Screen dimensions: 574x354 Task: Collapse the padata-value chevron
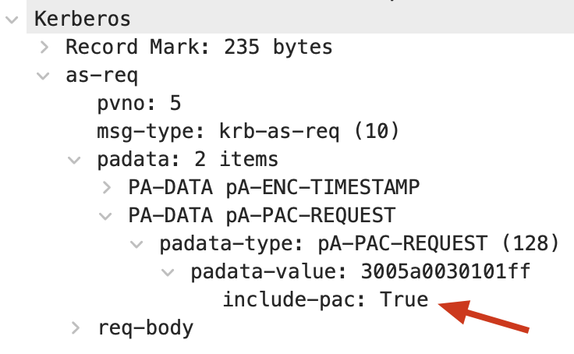pos(168,272)
